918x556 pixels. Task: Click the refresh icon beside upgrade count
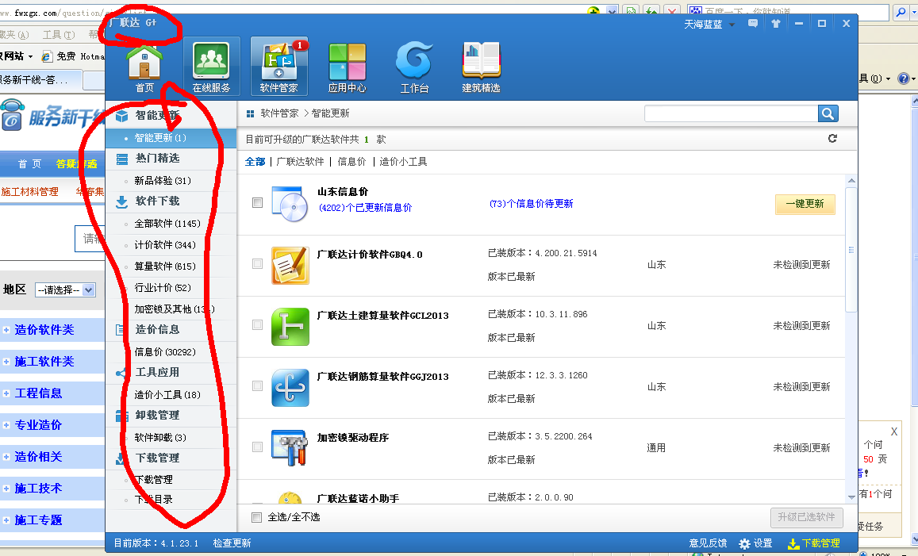(x=832, y=139)
